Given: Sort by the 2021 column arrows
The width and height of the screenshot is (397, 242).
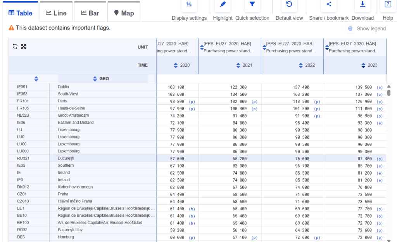Looking at the screenshot, I should coord(238,65).
